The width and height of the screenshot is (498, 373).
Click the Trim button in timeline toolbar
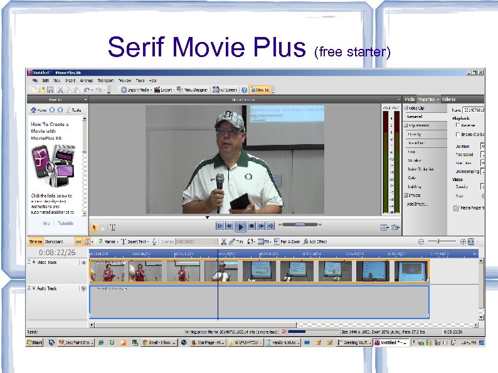tap(236, 241)
